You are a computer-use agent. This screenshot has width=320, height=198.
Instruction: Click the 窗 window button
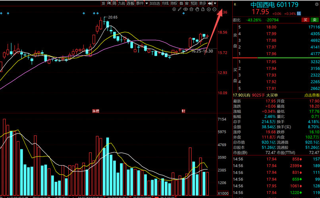[x=187, y=3]
